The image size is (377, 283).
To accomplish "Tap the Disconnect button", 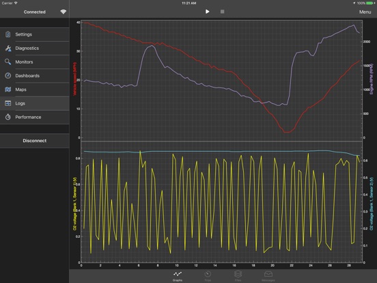I will click(35, 141).
